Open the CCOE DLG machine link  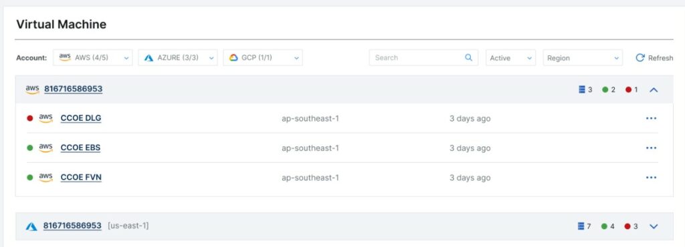pyautogui.click(x=81, y=118)
